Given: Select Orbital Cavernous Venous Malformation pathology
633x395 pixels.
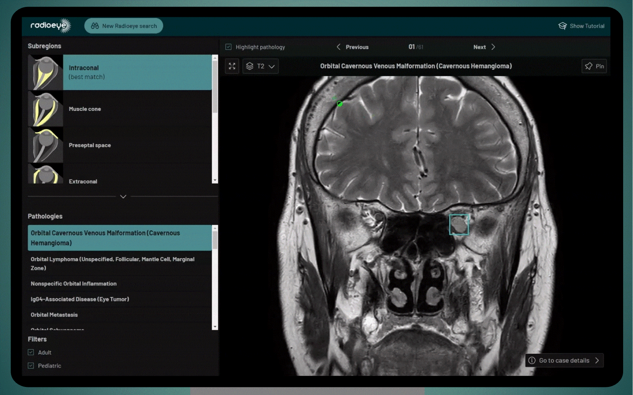Looking at the screenshot, I should (120, 238).
